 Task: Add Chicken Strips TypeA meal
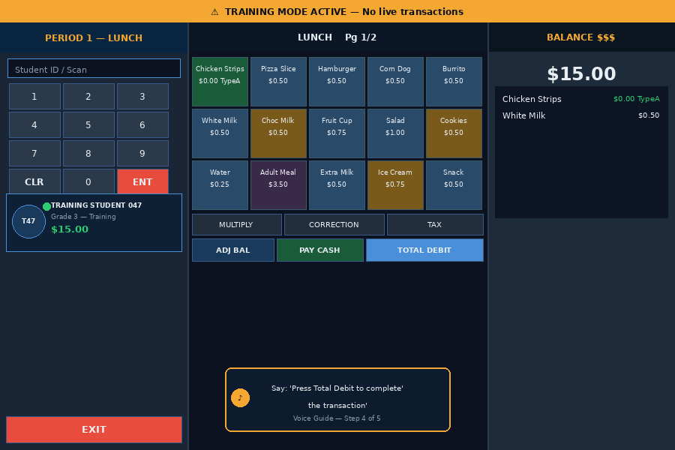pyautogui.click(x=220, y=82)
